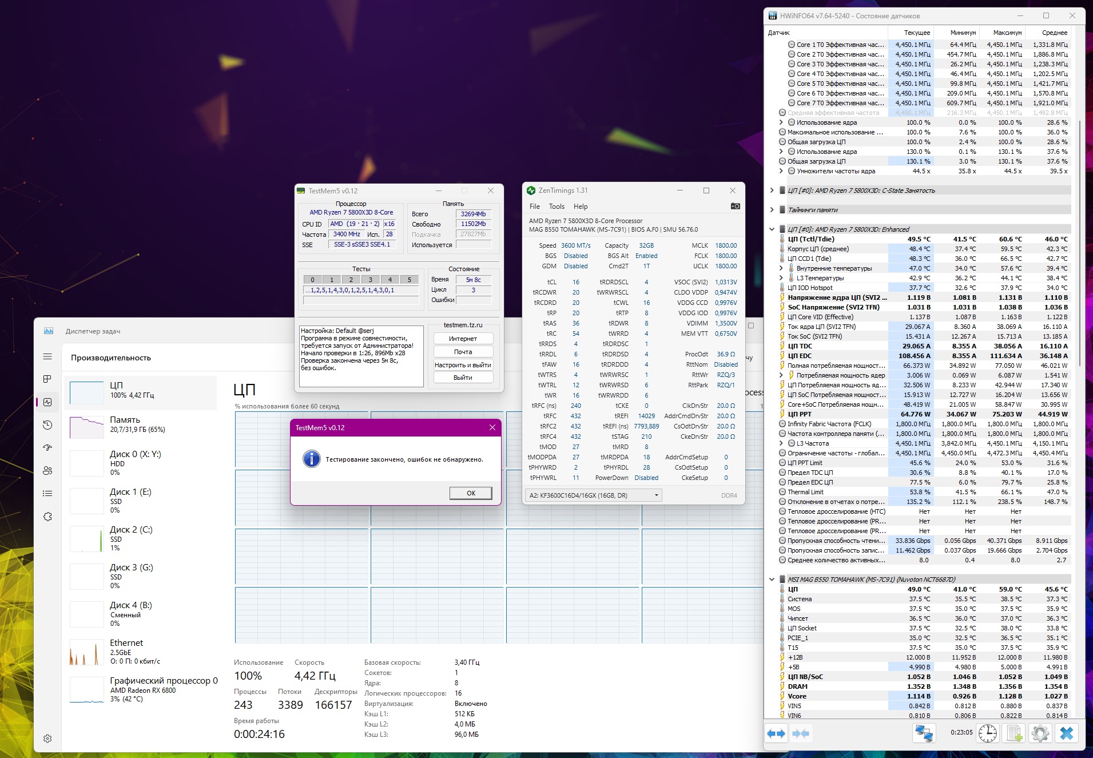Click HWiNFO greyed arrows button in bottom toolbar

pos(801,733)
